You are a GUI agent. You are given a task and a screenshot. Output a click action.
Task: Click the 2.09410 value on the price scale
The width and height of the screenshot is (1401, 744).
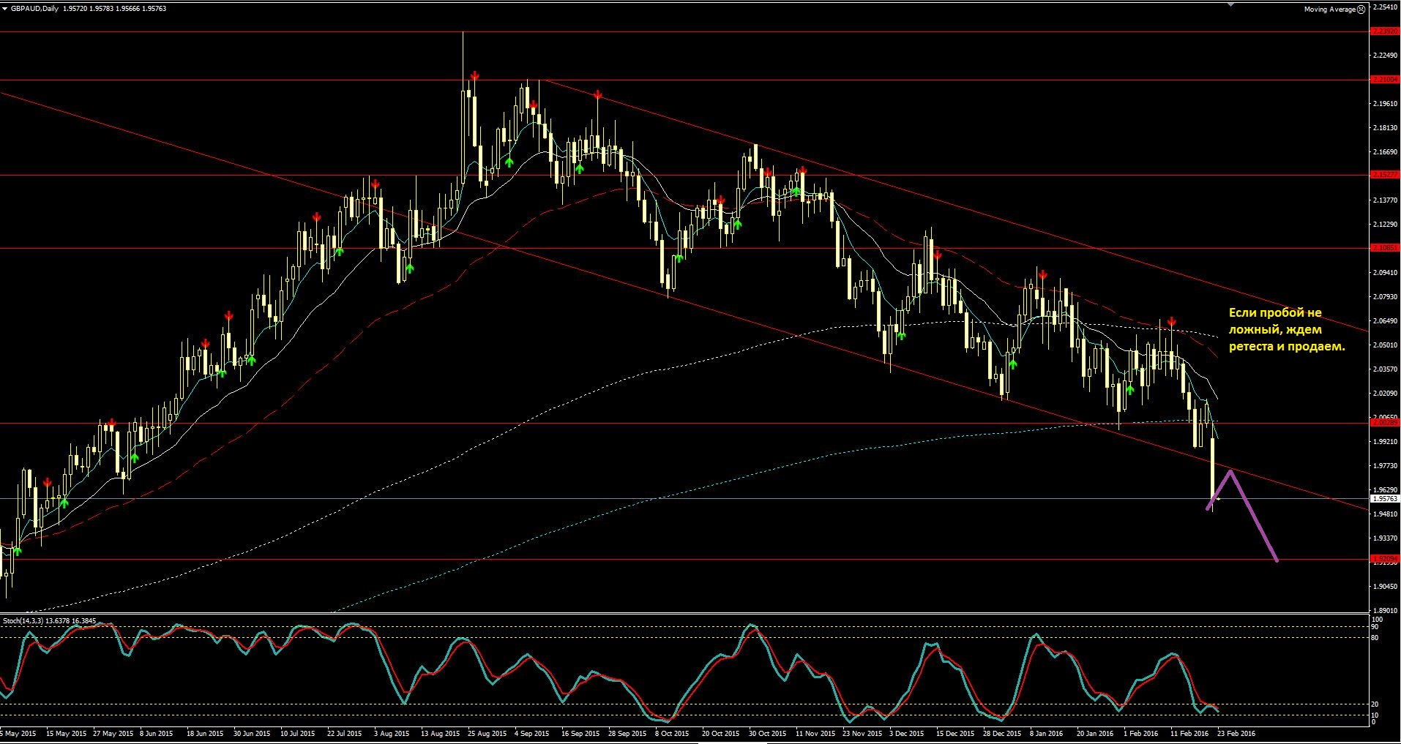pos(1386,273)
